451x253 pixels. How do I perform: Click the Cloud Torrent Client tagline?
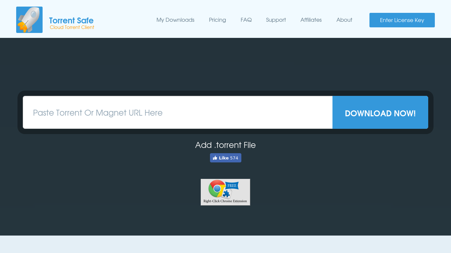(x=72, y=27)
